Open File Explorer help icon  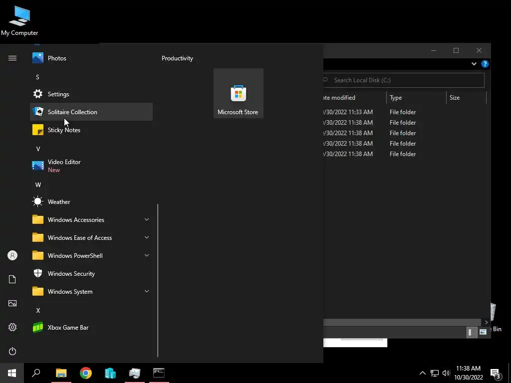click(x=485, y=64)
